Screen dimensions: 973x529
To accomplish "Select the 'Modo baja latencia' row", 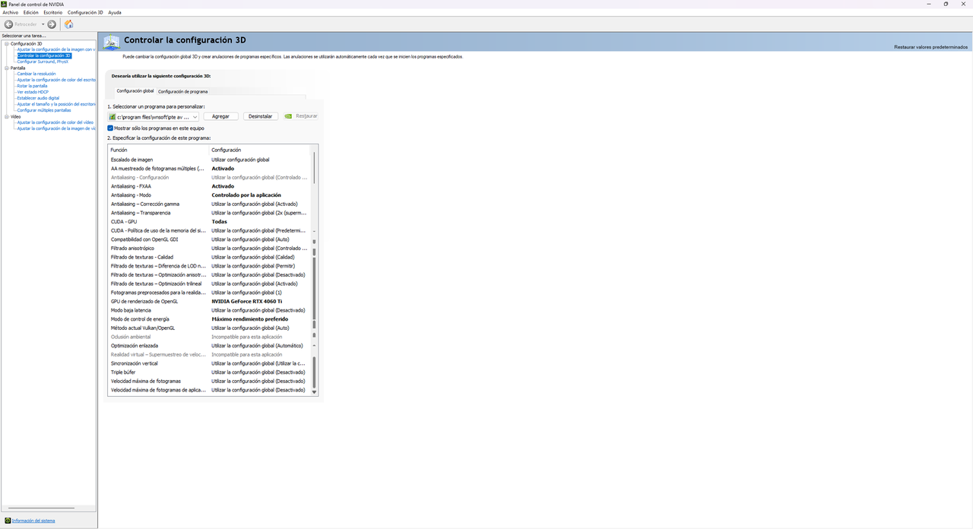I will click(x=209, y=310).
